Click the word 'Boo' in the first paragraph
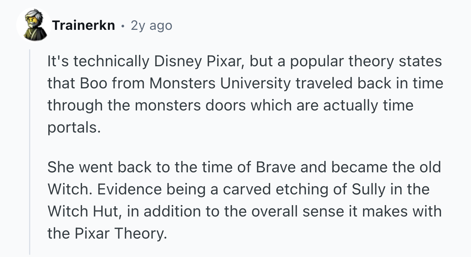 point(94,84)
